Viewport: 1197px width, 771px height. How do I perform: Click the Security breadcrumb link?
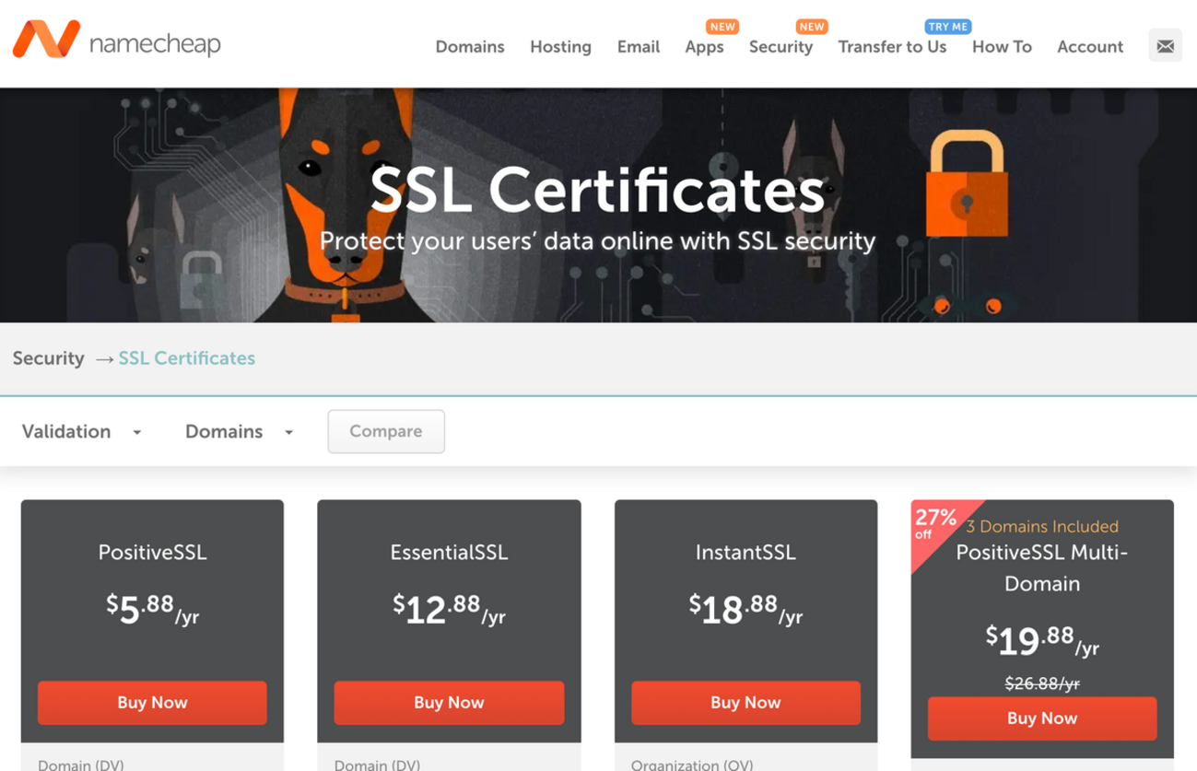tap(48, 358)
